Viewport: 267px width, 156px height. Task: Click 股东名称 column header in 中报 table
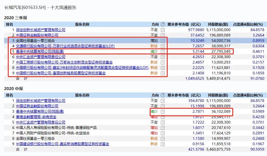82,95
